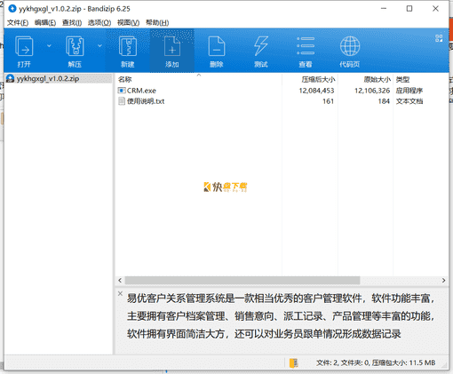The width and height of the screenshot is (453, 374).
Task: Open the 选项(O) menu
Action: point(99,22)
